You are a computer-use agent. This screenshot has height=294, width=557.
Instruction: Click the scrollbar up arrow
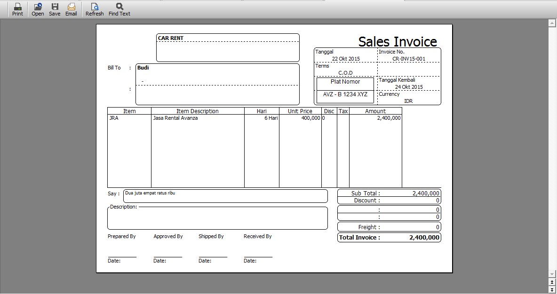click(x=552, y=23)
